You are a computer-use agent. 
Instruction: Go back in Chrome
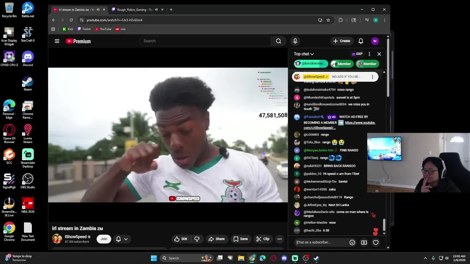54,20
